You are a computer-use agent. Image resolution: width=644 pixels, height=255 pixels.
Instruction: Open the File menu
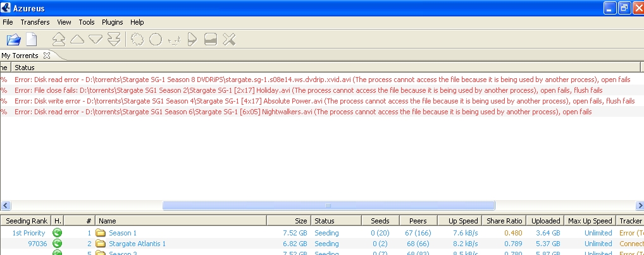coord(8,22)
